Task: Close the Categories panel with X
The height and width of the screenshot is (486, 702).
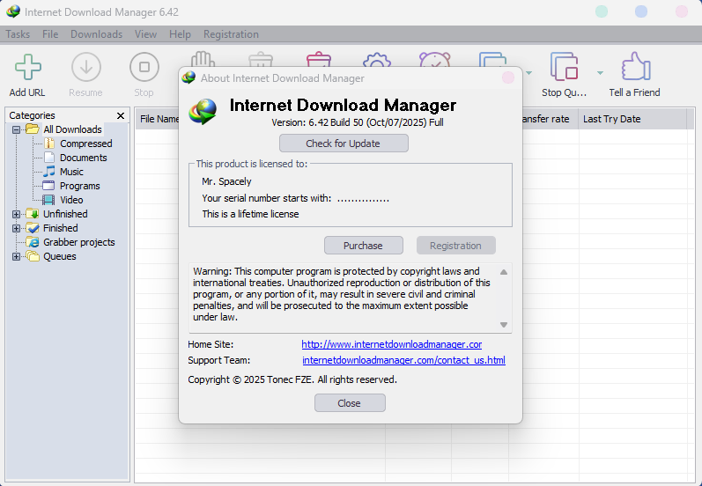Action: point(121,115)
